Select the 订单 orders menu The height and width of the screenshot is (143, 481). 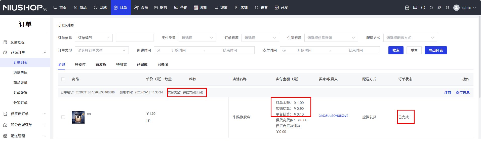(121, 8)
